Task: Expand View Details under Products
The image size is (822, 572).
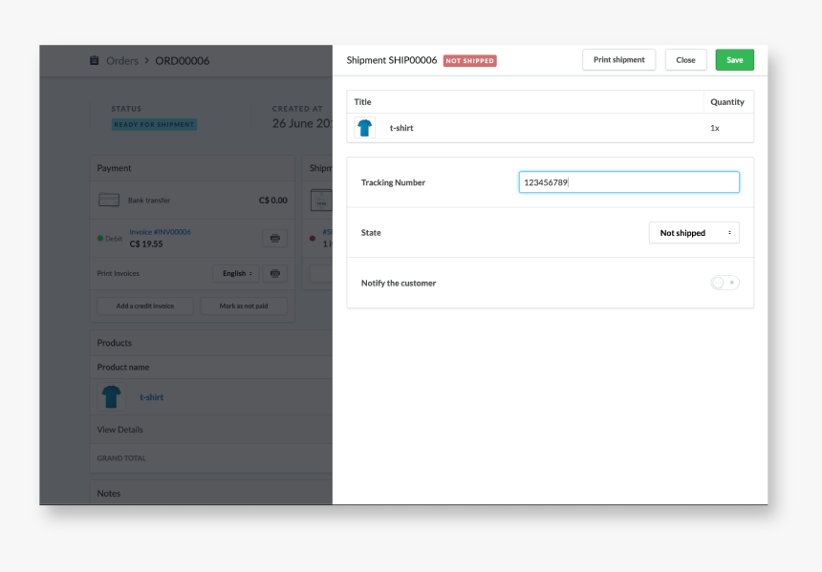Action: [x=119, y=430]
